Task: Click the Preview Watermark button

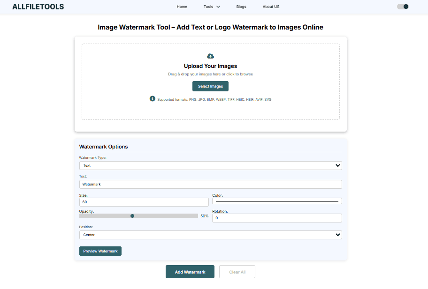Action: pos(100,251)
